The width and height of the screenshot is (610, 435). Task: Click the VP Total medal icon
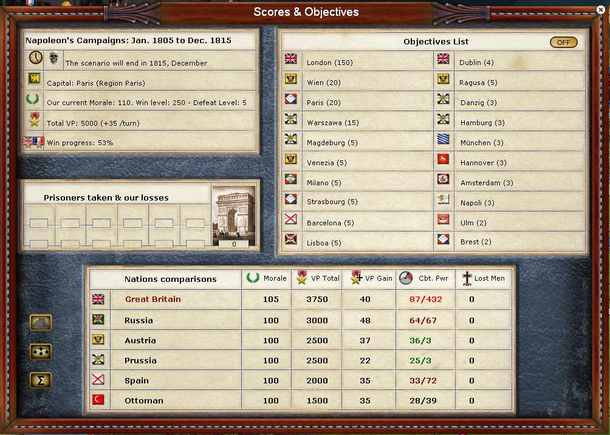click(301, 278)
